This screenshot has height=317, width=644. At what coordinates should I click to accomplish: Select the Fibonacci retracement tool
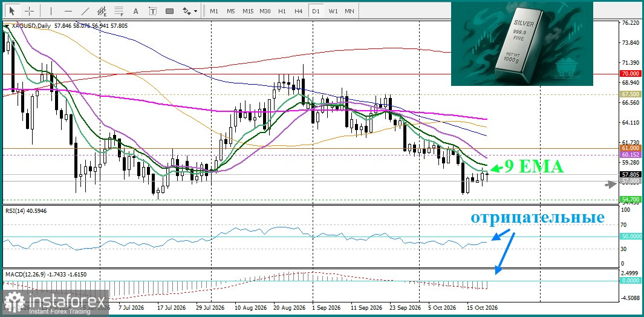[119, 11]
